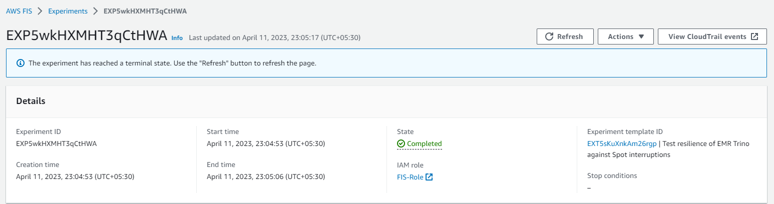Click the Refresh button
774x204 pixels.
565,36
